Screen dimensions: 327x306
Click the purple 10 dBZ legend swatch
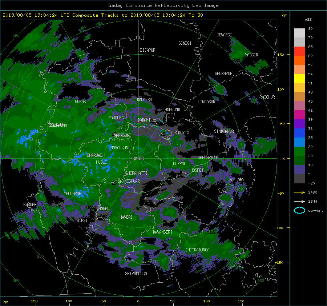(299, 169)
